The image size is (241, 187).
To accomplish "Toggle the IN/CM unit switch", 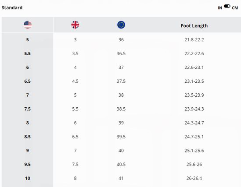I will click(227, 6).
